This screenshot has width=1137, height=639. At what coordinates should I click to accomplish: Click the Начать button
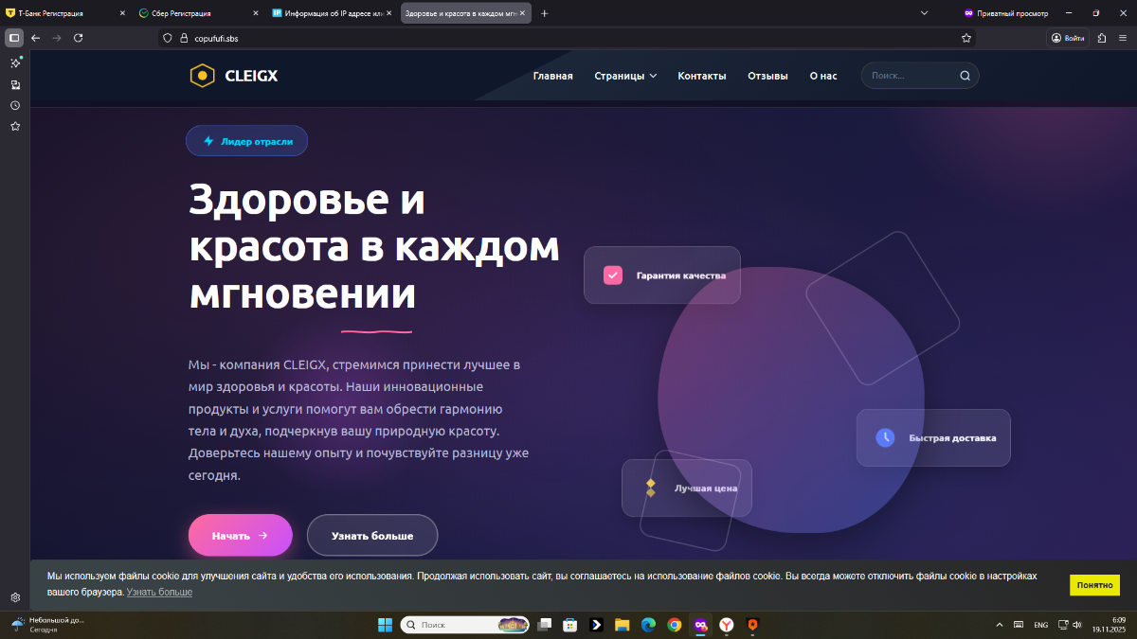pos(241,535)
